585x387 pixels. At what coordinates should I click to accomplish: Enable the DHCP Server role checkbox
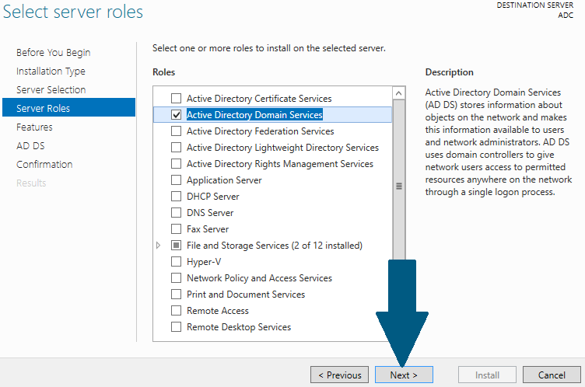pyautogui.click(x=176, y=197)
